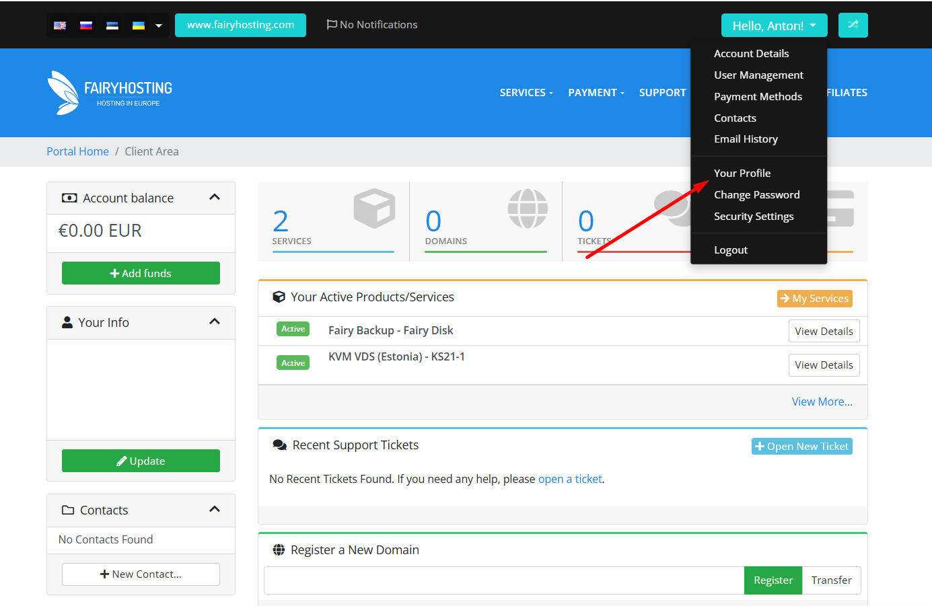Open the Support navigation item
The image size is (932, 606).
(662, 93)
